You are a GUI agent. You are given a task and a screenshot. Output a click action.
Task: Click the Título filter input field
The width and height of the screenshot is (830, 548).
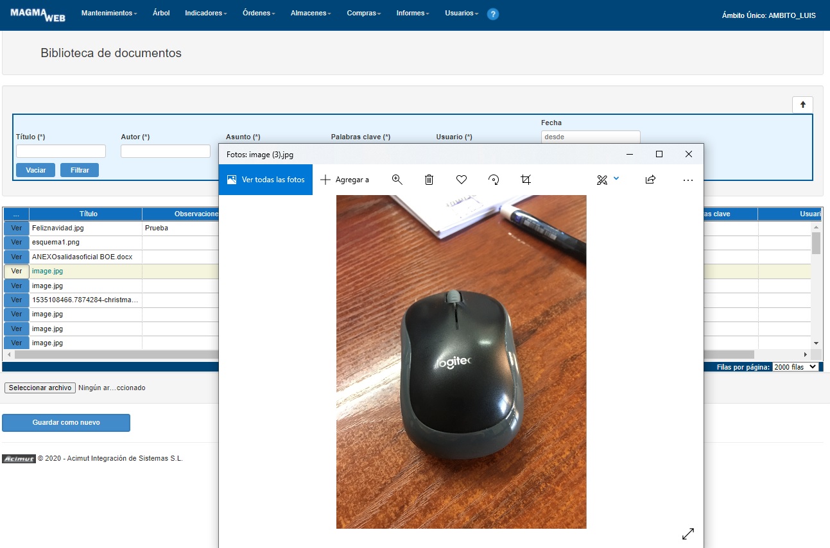point(61,151)
